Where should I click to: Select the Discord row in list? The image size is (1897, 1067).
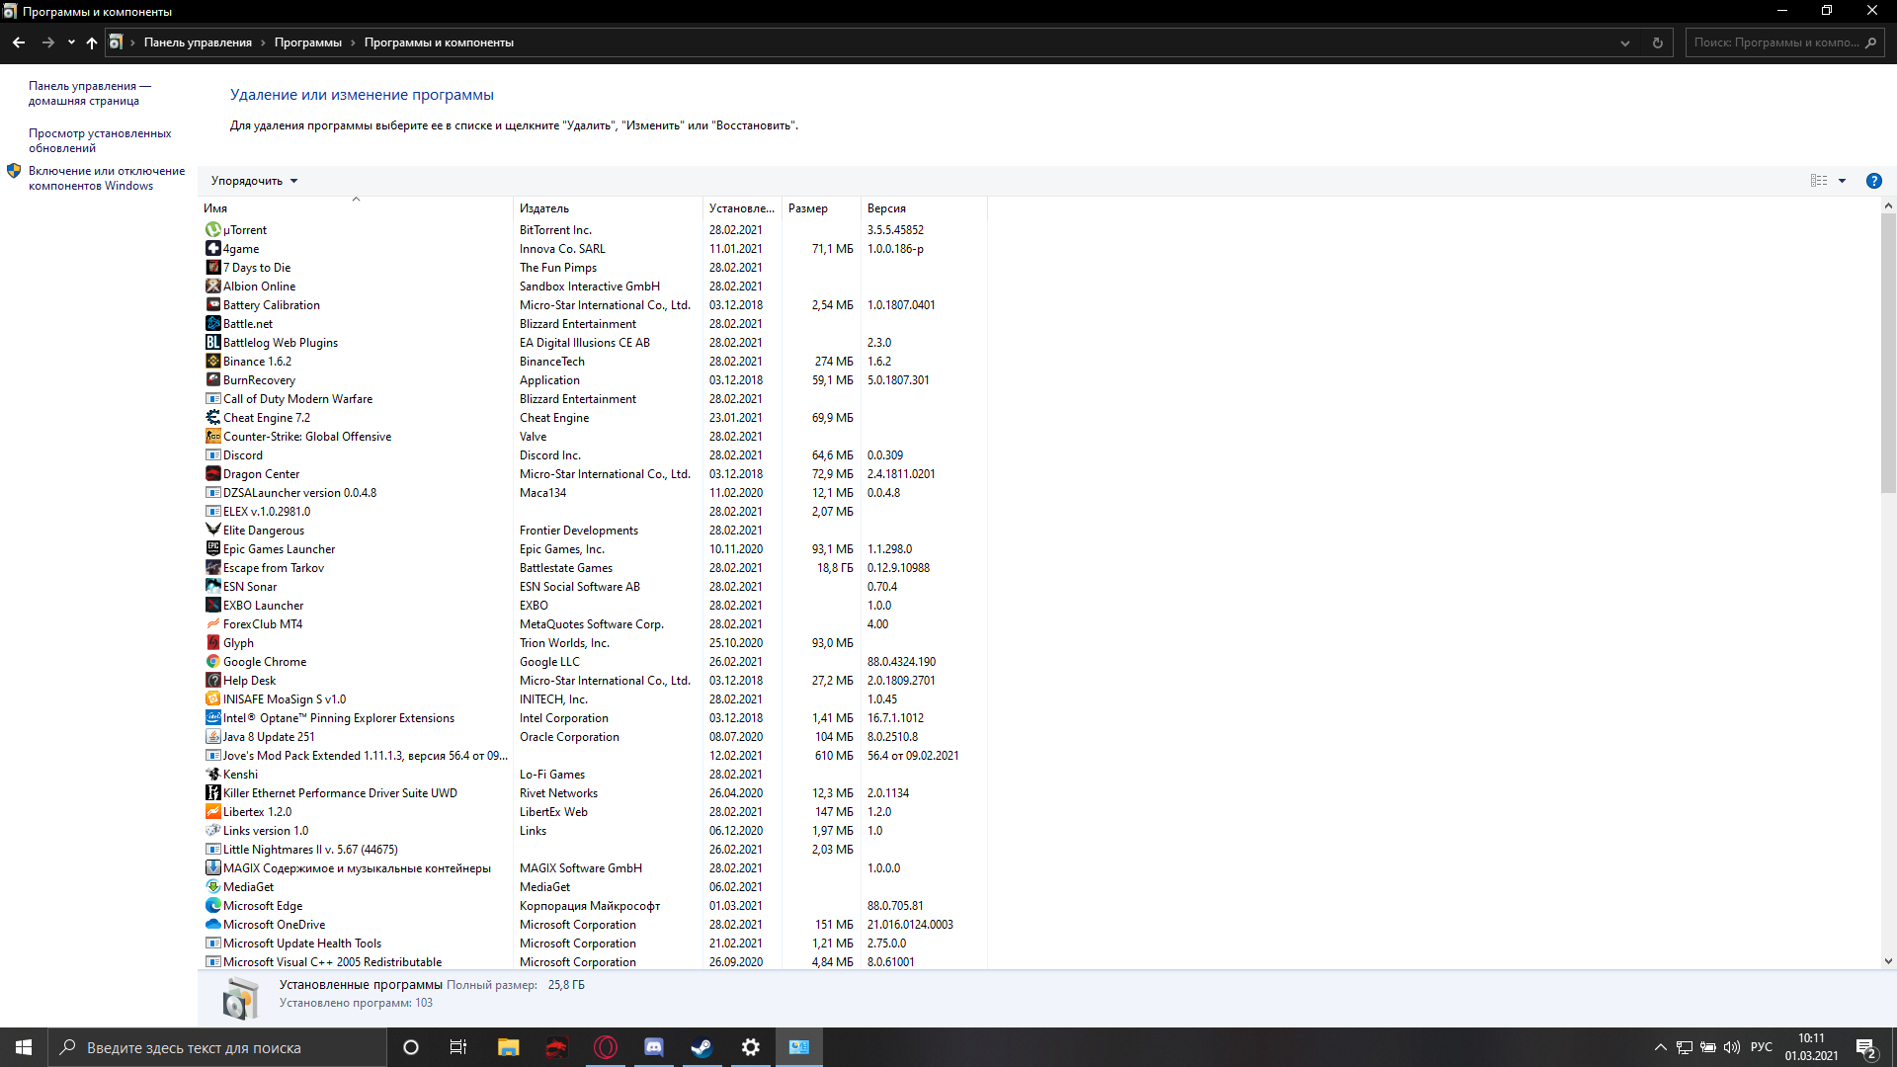click(595, 455)
